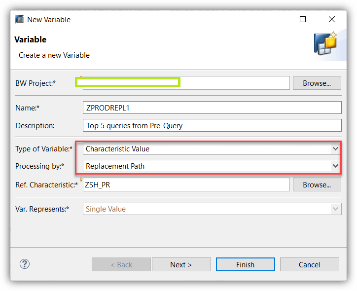The width and height of the screenshot is (357, 291).
Task: Expand the Processing by dropdown arrow
Action: pyautogui.click(x=335, y=166)
